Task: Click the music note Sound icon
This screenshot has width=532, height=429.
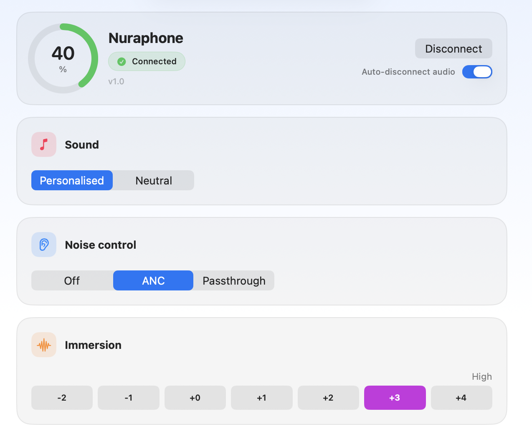Action: 44,144
